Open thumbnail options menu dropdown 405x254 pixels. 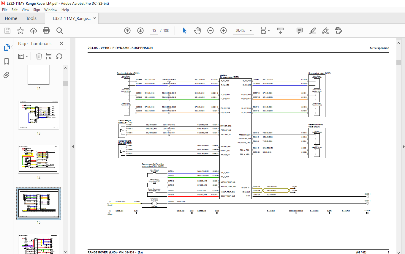[23, 56]
